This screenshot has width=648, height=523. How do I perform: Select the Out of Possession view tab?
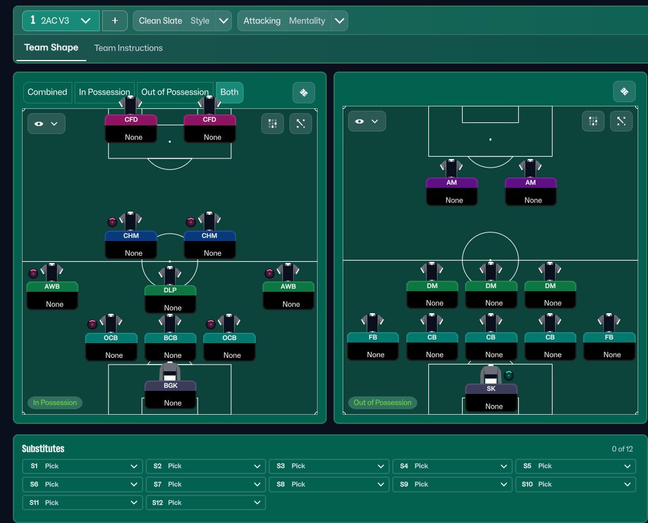click(x=175, y=92)
